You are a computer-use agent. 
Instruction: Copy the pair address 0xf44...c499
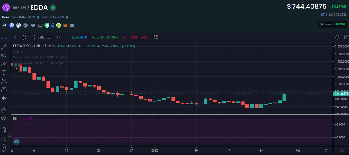click(67, 17)
